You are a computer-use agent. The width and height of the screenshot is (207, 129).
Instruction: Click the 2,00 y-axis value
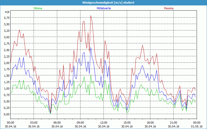pos(7,63)
